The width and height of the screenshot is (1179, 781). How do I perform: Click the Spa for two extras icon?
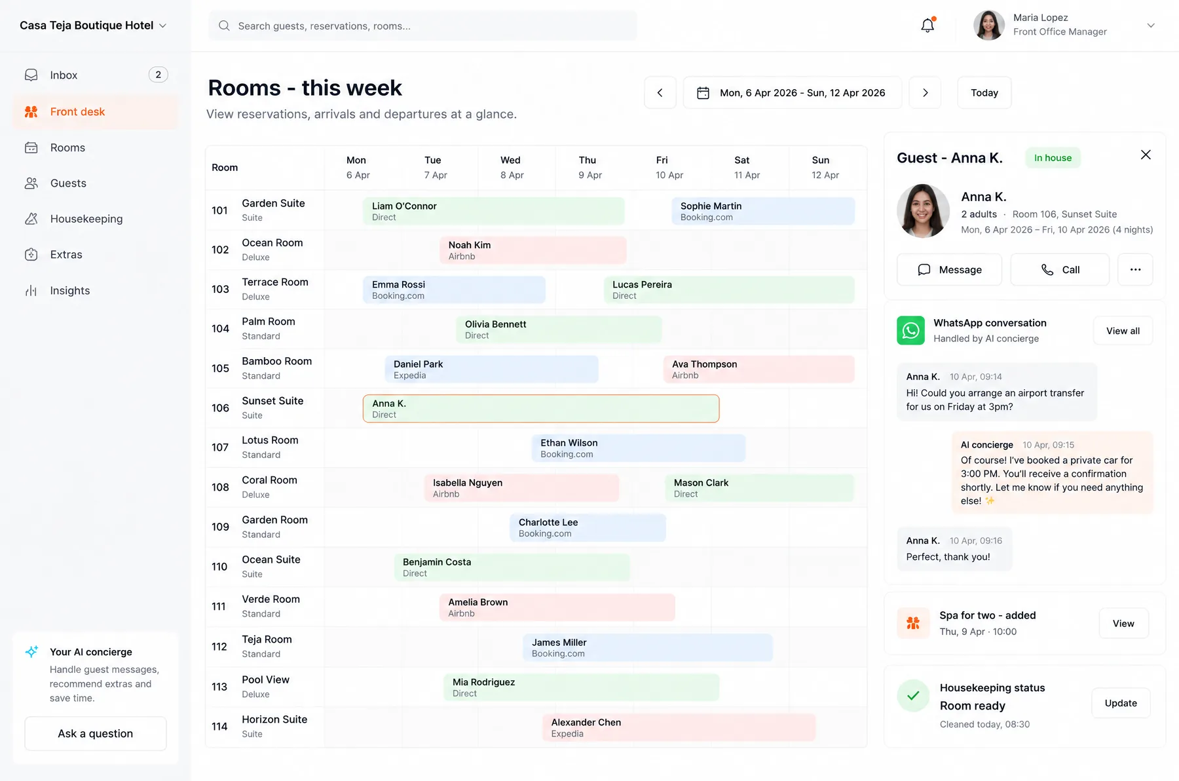[x=913, y=623]
